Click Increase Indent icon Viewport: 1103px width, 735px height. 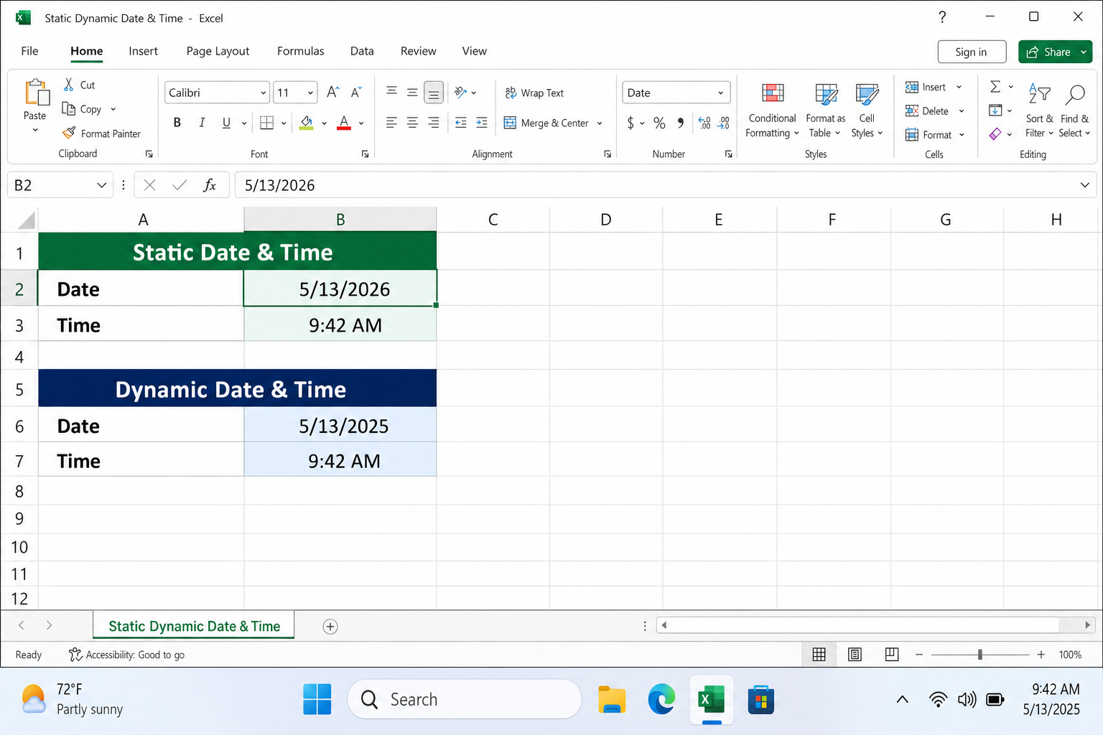click(x=482, y=123)
